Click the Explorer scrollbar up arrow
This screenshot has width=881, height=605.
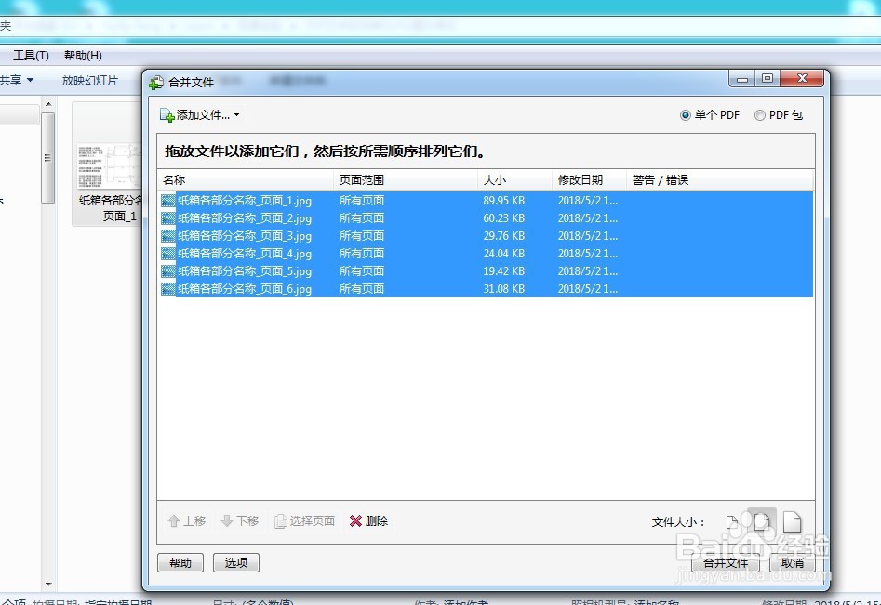[48, 104]
